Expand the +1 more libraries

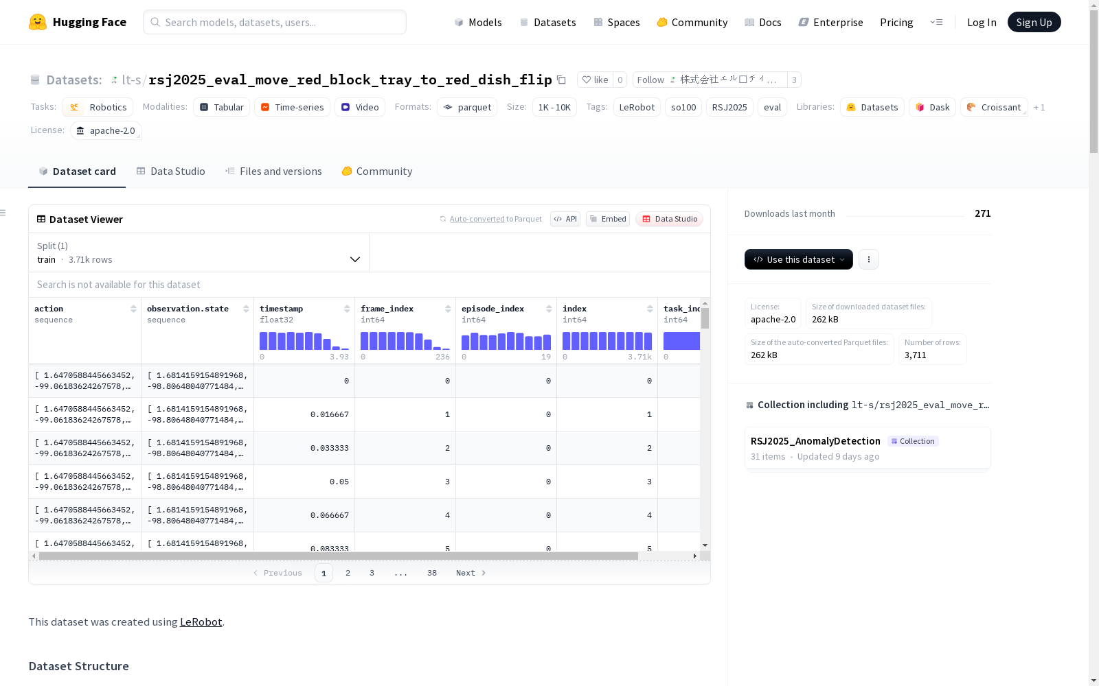(x=1039, y=107)
